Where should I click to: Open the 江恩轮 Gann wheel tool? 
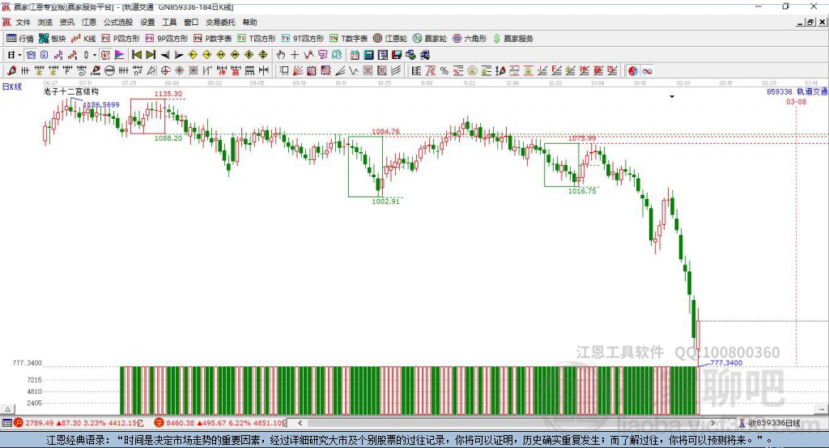[390, 38]
